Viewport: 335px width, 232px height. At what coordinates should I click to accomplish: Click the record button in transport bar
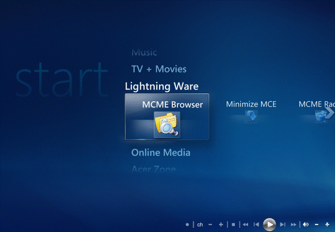point(187,225)
